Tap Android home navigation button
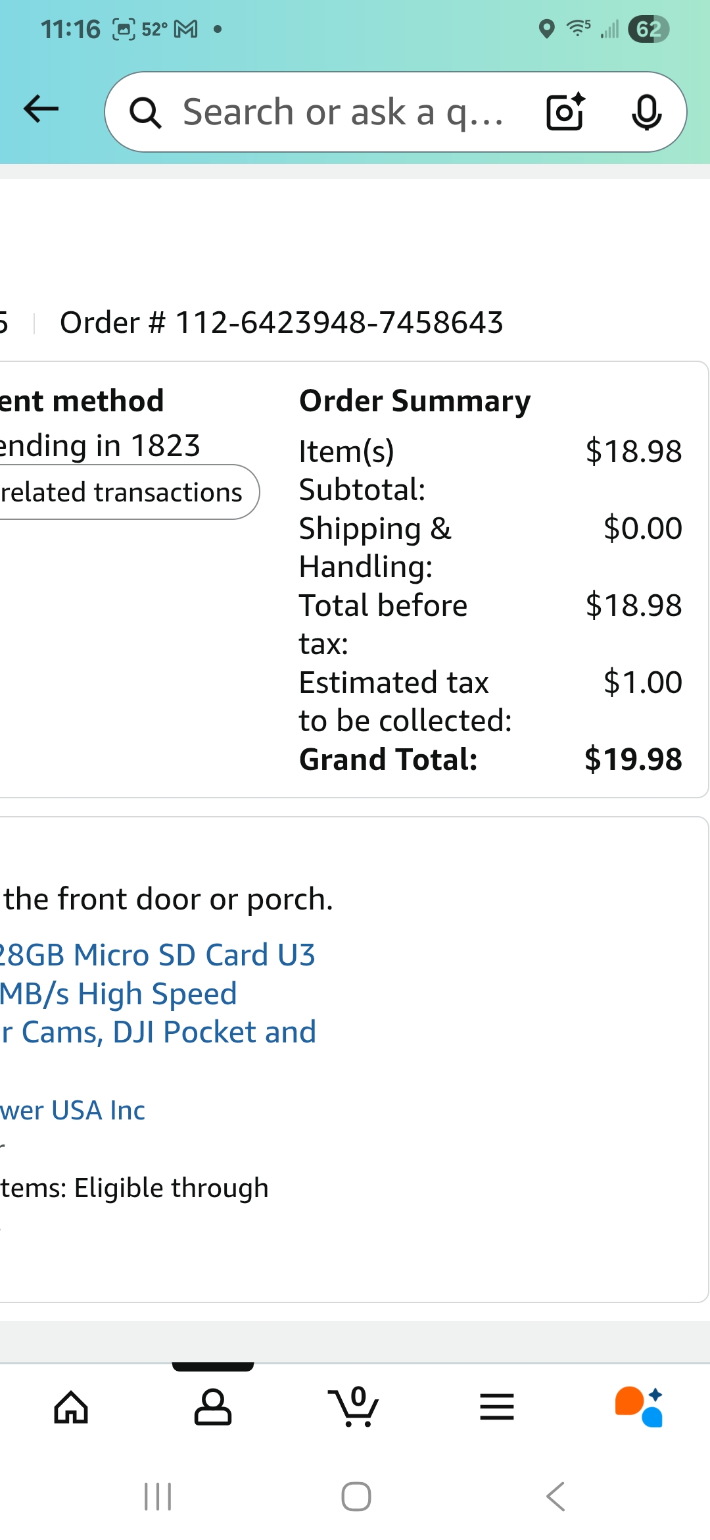Screen dimensions: 710x1540 click(356, 1497)
